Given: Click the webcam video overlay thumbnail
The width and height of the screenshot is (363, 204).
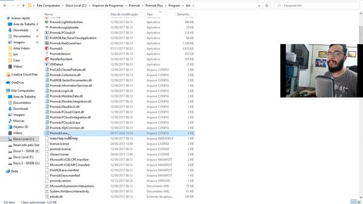Looking at the screenshot, I should [322, 71].
